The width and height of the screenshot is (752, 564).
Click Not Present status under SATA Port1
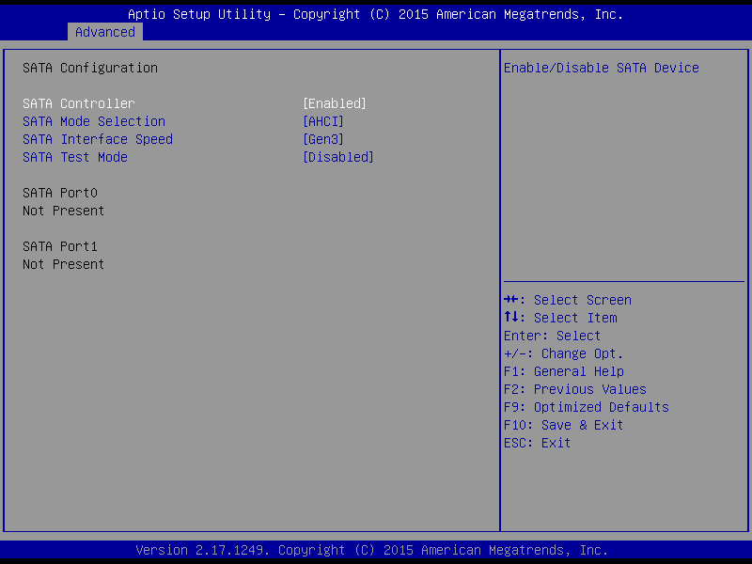[x=64, y=264]
